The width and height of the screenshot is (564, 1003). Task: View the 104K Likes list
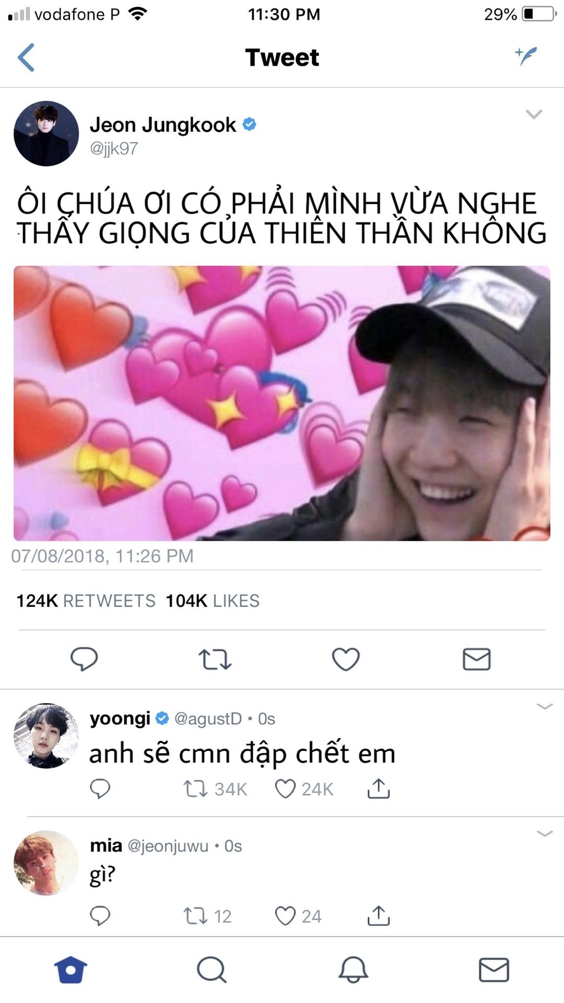(x=213, y=601)
